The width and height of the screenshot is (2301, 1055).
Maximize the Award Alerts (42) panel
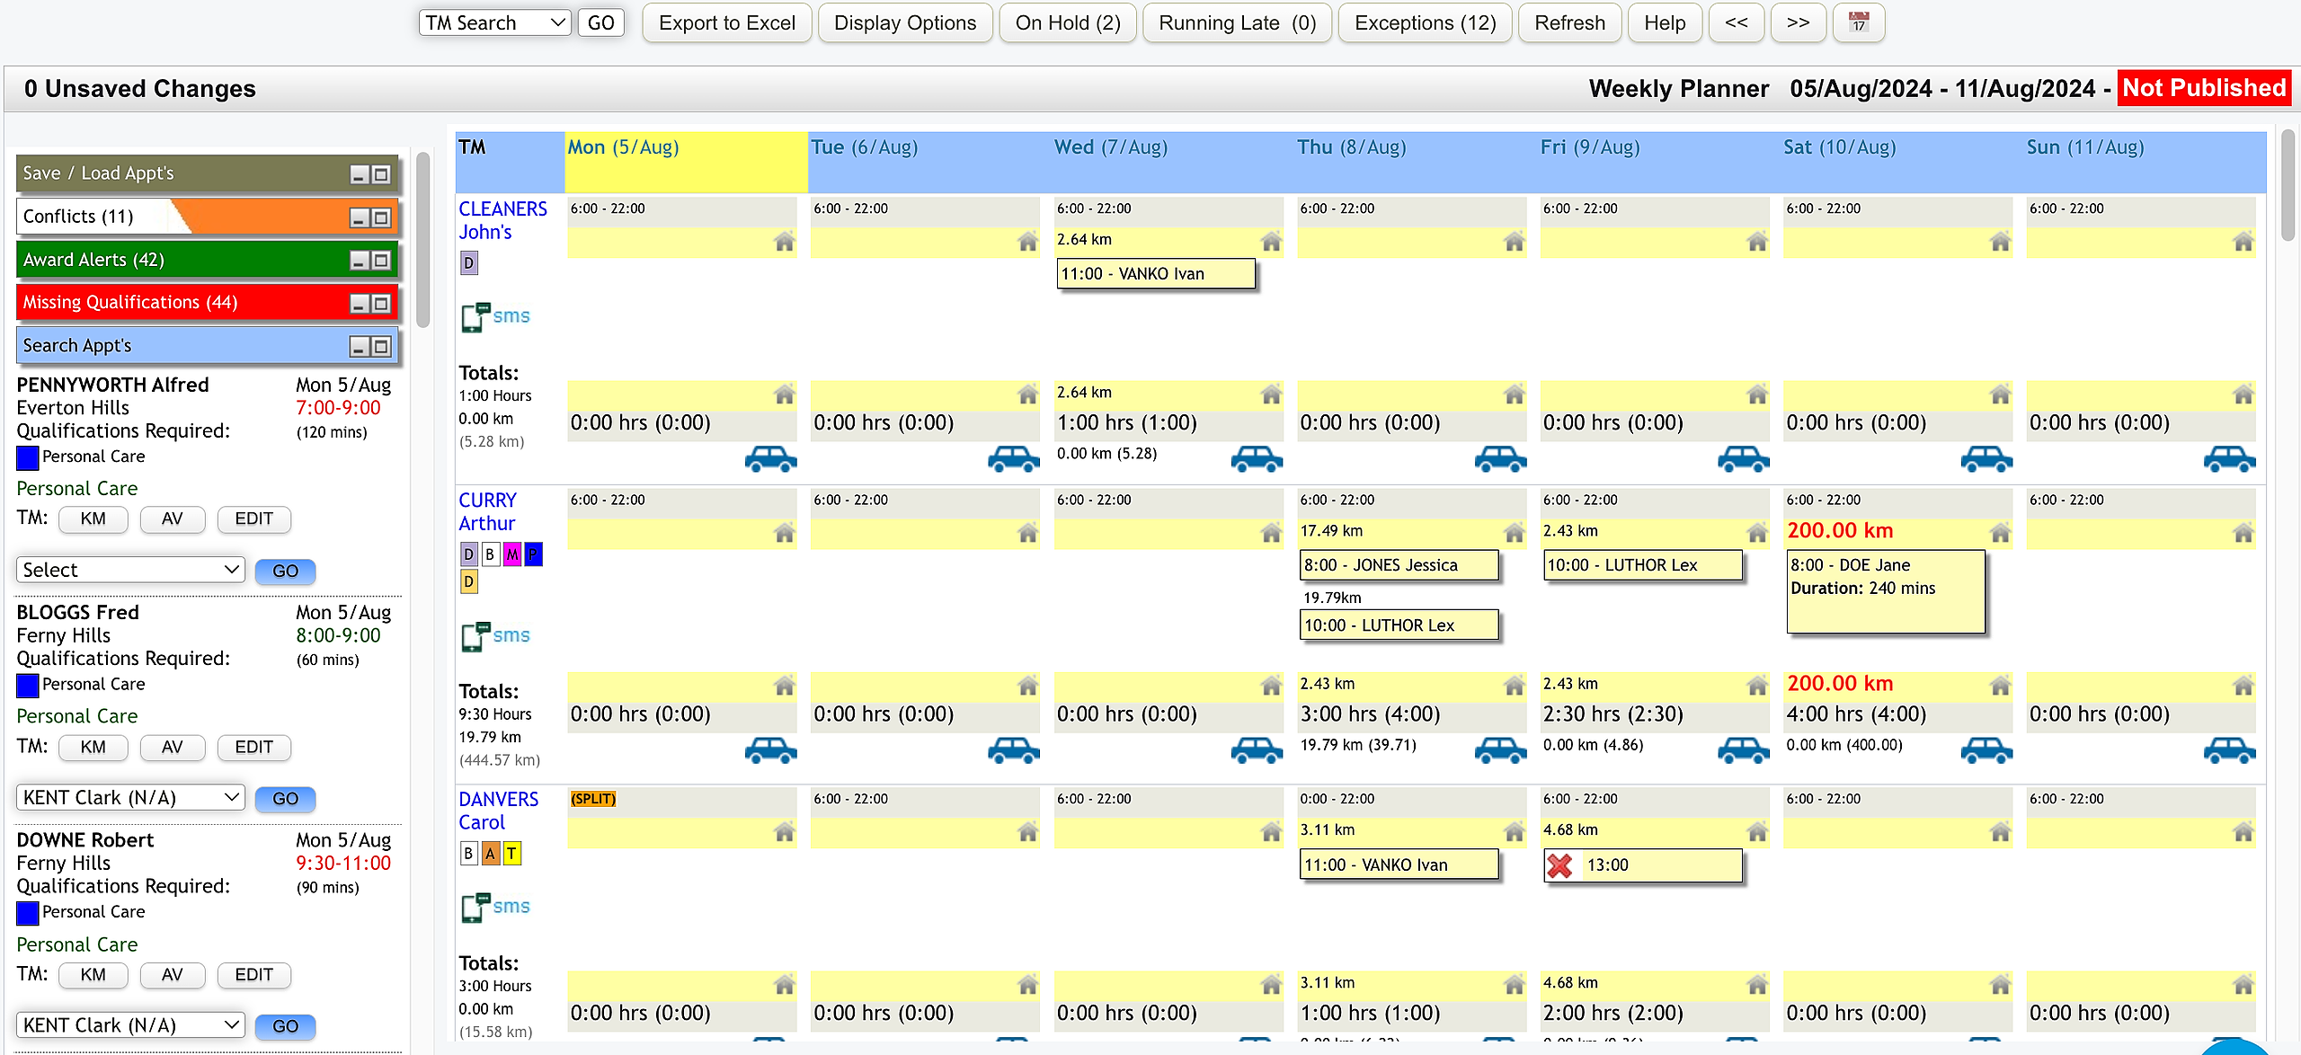pyautogui.click(x=381, y=261)
